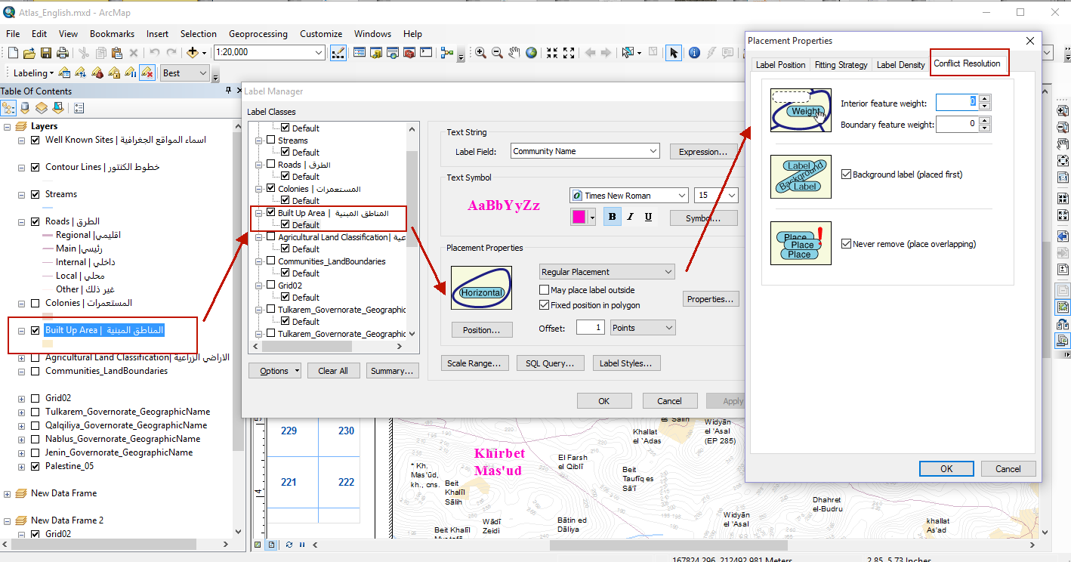
Task: Switch to the Label Density tab
Action: tap(900, 65)
